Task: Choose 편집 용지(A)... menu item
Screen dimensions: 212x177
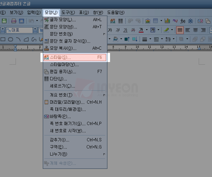Action: pyautogui.click(x=75, y=72)
